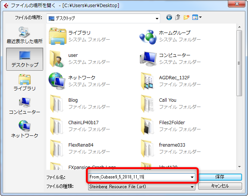The width and height of the screenshot is (248, 196).
Task: Select the コンピューター icon in file list
Action: (148, 59)
